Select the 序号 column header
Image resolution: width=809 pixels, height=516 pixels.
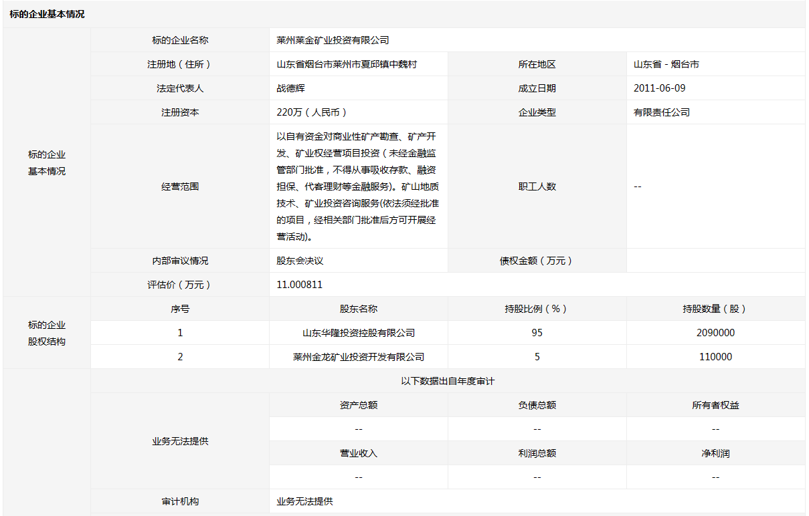coord(180,309)
